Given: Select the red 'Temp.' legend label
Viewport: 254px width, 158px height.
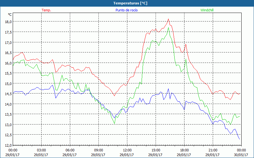Looking at the screenshot, I should click(x=46, y=10).
